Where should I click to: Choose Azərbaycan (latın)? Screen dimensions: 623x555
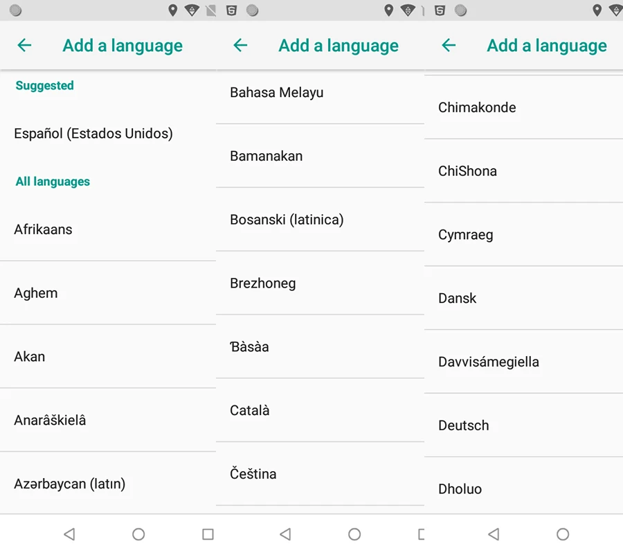pyautogui.click(x=108, y=484)
